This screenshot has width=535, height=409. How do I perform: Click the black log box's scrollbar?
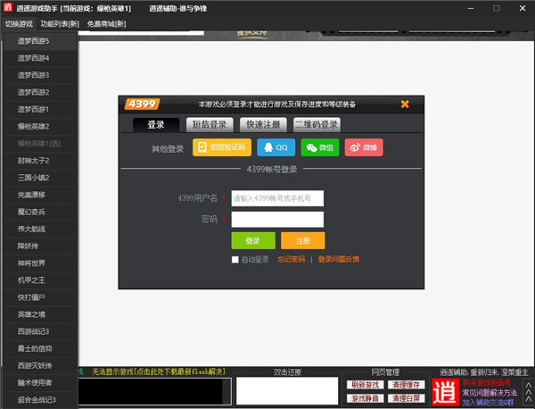[x=226, y=391]
